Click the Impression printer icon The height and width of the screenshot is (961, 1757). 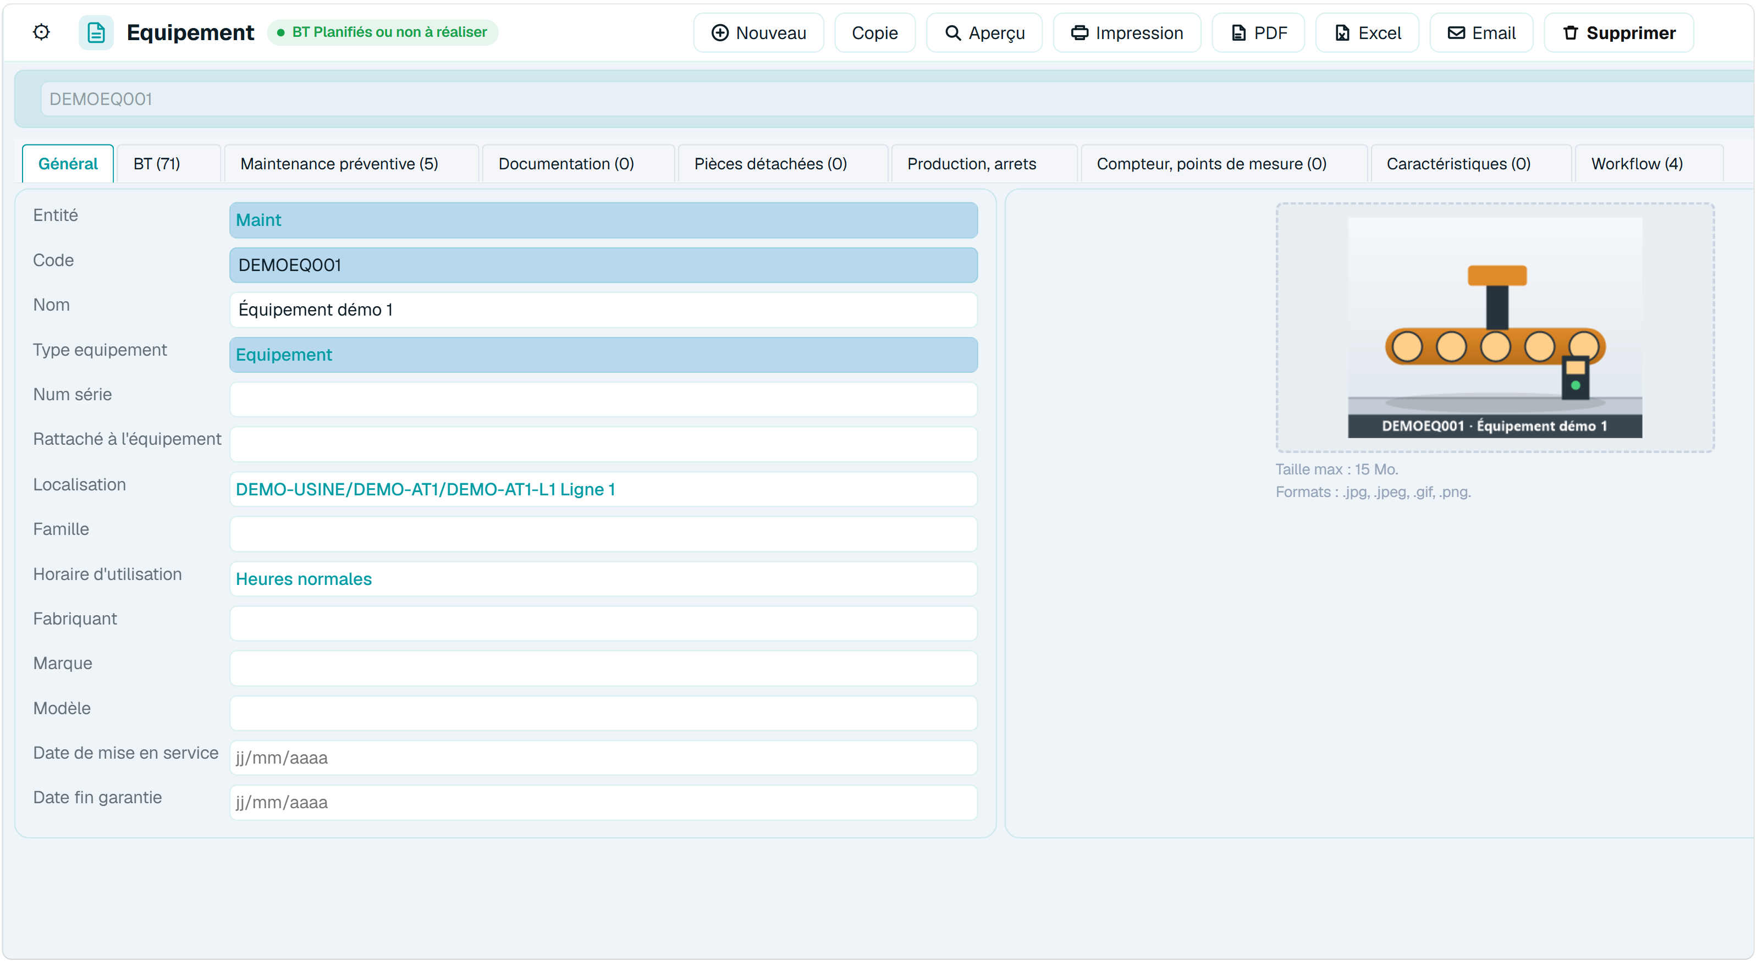coord(1079,33)
